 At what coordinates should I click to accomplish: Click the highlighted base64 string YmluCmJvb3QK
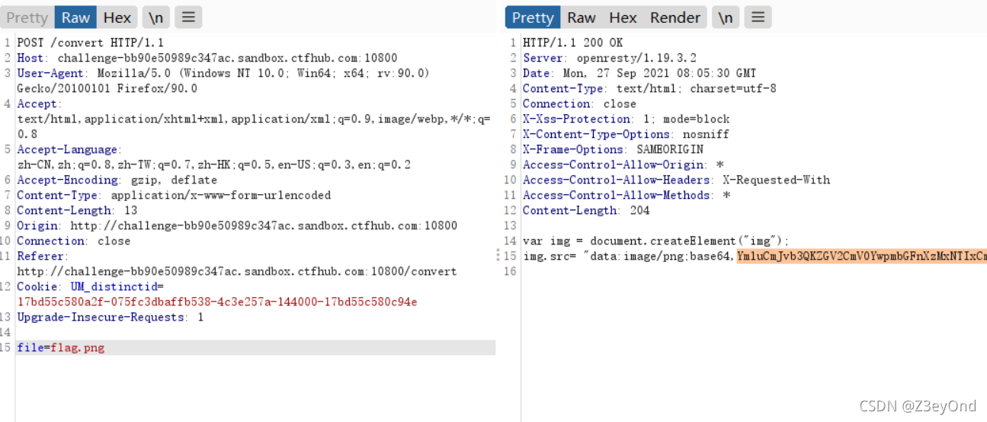861,256
